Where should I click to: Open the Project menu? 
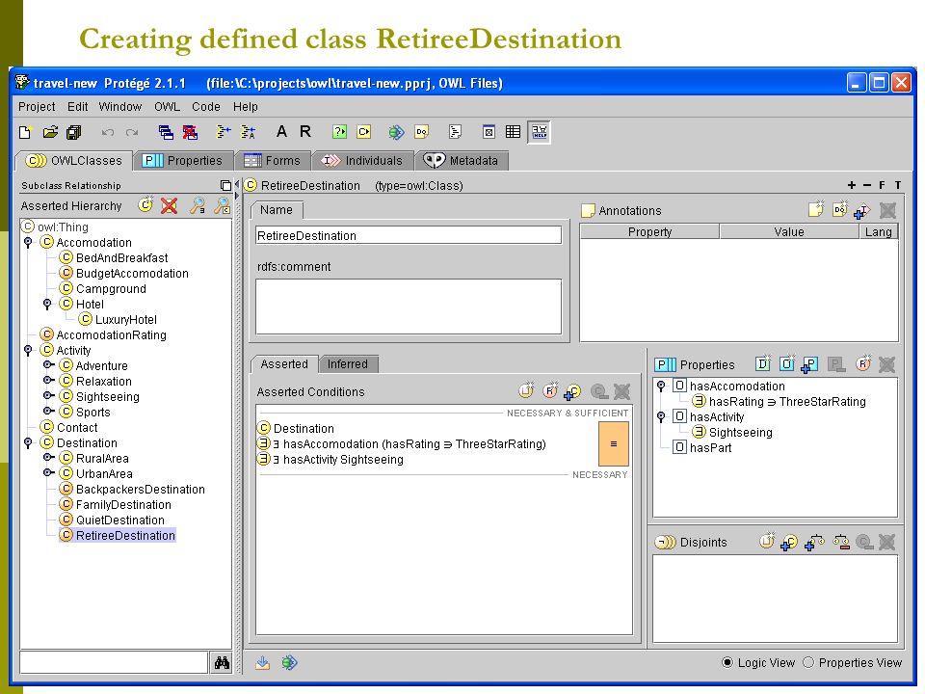(x=37, y=107)
